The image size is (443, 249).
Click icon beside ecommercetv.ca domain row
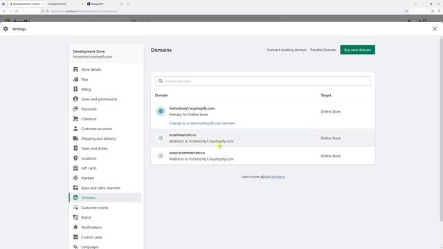pos(161,138)
